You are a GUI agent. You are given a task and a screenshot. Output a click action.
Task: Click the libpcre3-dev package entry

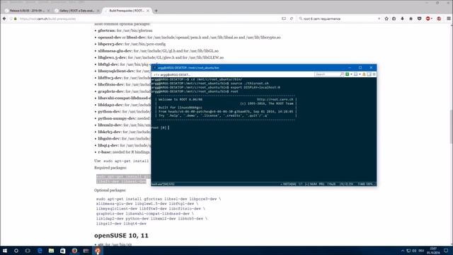[x=132, y=44]
